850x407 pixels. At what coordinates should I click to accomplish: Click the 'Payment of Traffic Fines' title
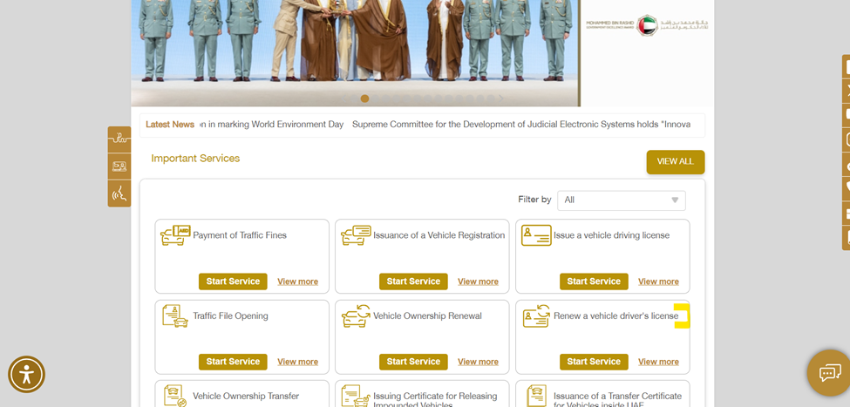coord(240,235)
